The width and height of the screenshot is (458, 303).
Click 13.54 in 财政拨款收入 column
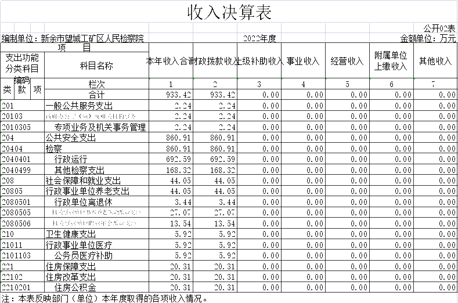click(215, 223)
